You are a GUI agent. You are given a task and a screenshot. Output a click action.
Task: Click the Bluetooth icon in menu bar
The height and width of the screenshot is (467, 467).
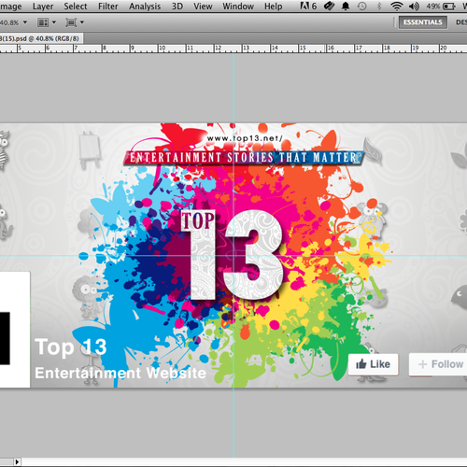[x=379, y=7]
